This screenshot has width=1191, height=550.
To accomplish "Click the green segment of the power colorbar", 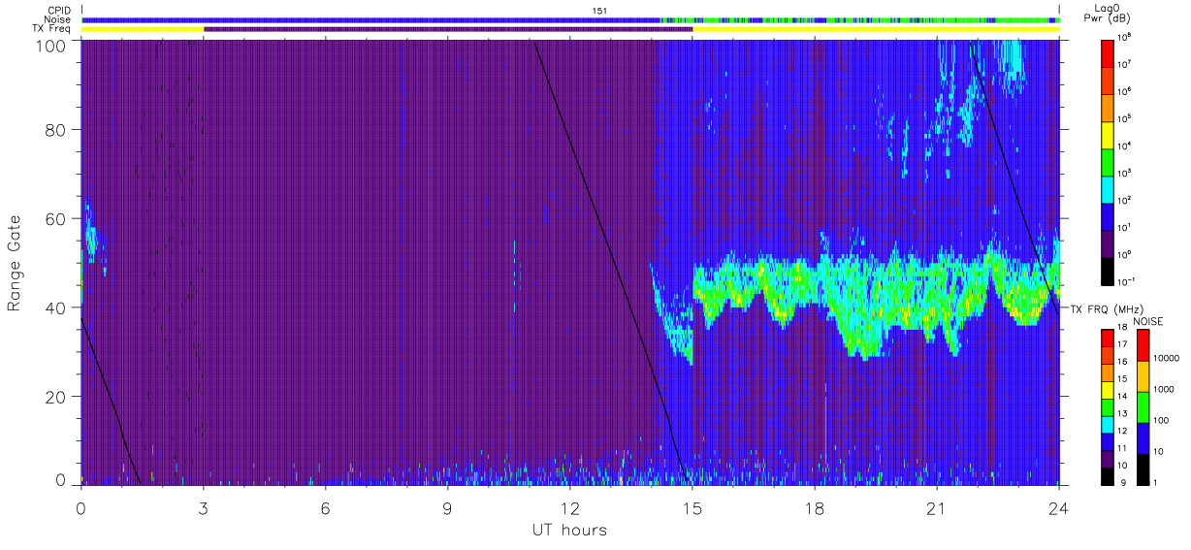I will pyautogui.click(x=1109, y=161).
